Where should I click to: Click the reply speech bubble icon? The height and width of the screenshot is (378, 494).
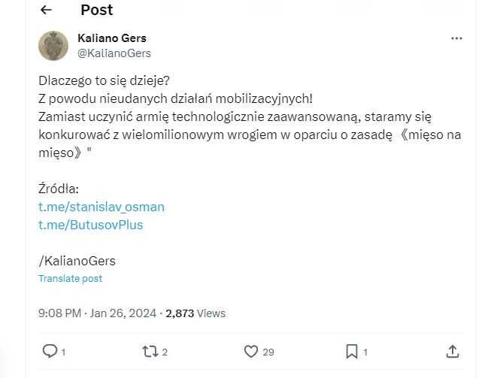tap(50, 351)
